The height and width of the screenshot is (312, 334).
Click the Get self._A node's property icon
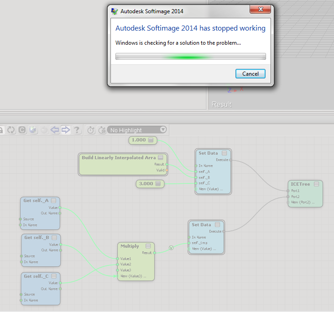(x=54, y=200)
